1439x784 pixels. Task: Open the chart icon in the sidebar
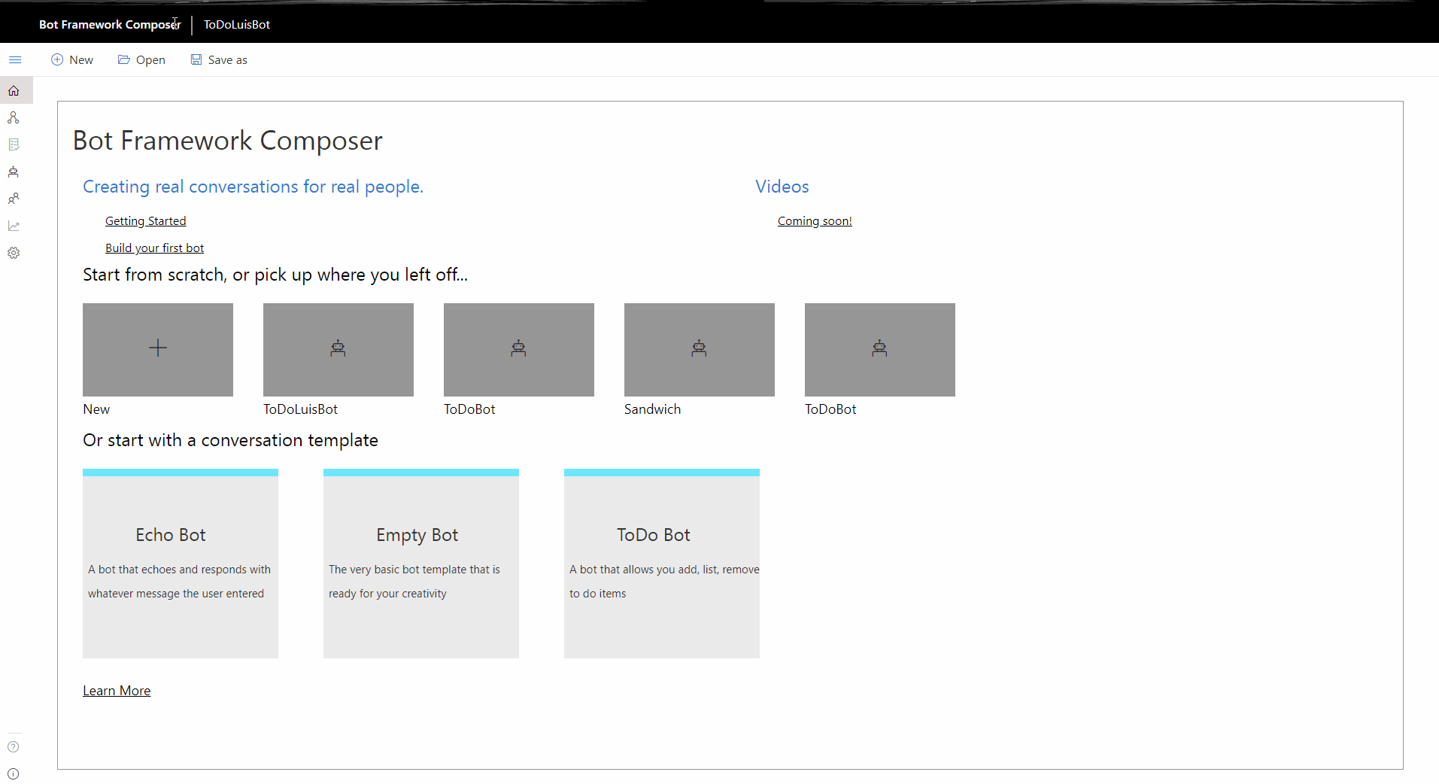tap(14, 226)
